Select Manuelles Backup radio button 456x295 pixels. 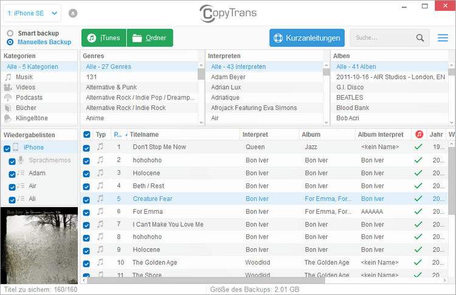(10, 42)
